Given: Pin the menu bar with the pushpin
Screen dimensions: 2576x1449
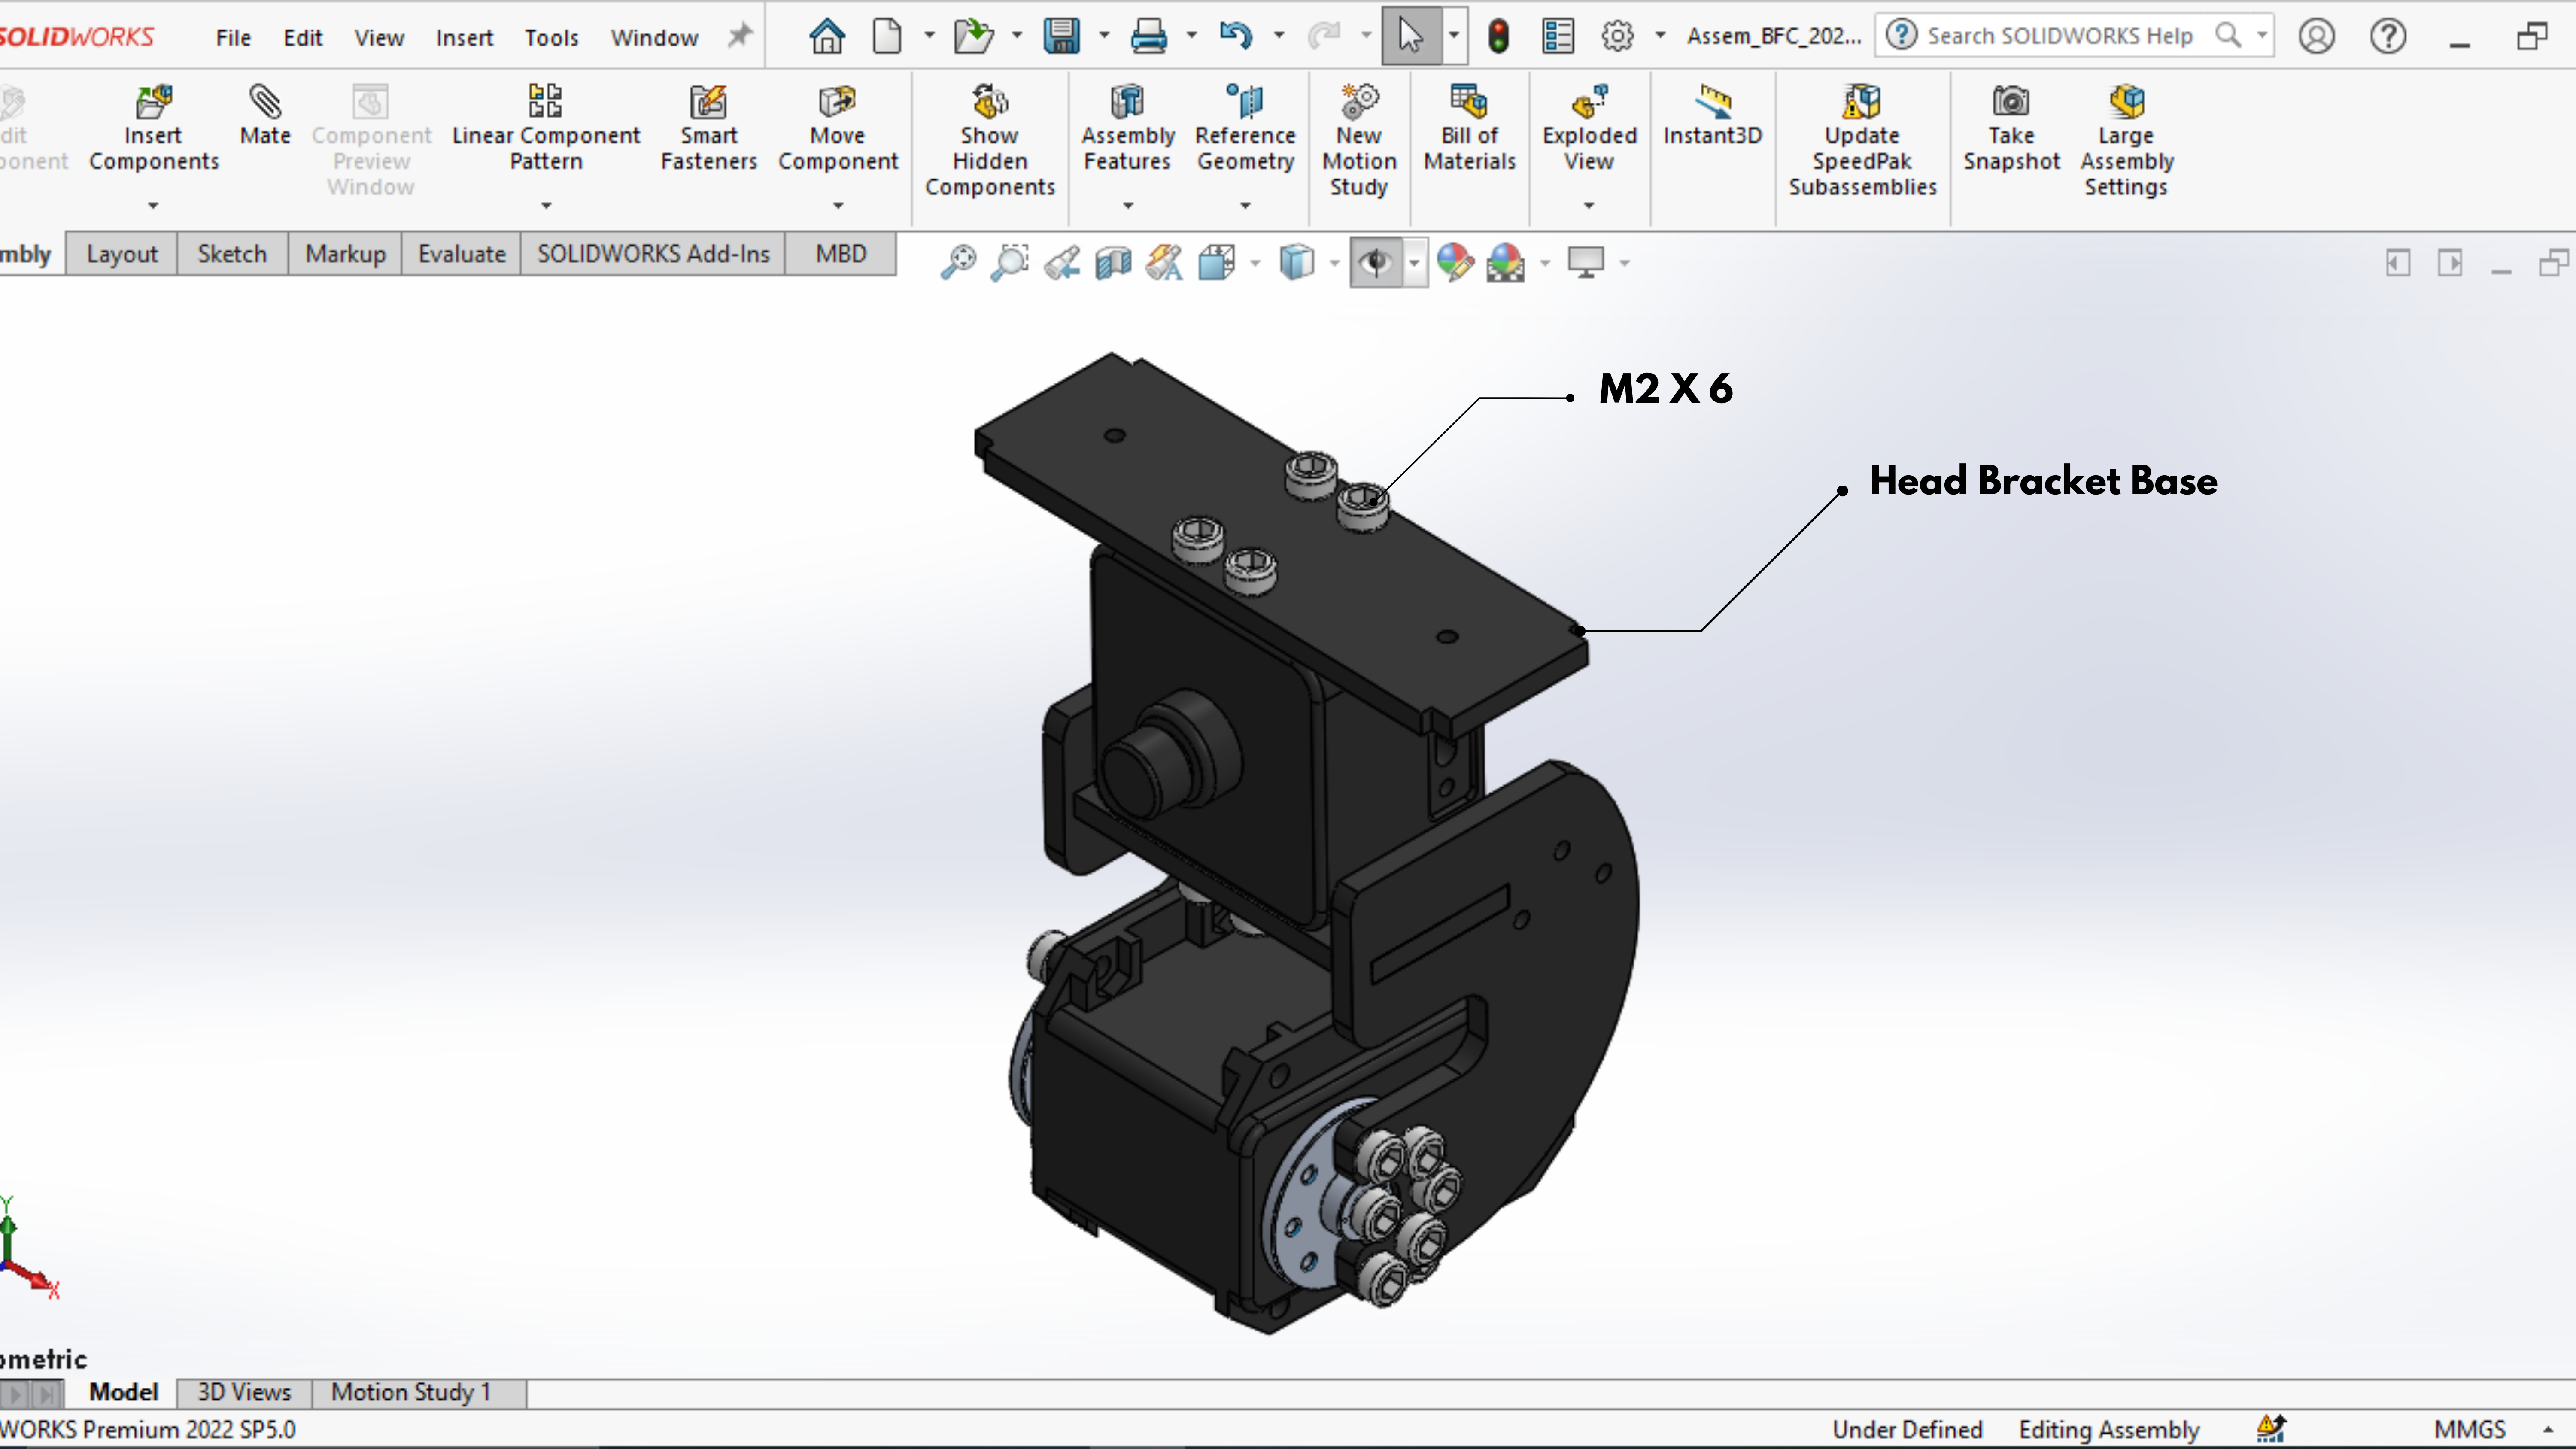Looking at the screenshot, I should click(x=739, y=36).
